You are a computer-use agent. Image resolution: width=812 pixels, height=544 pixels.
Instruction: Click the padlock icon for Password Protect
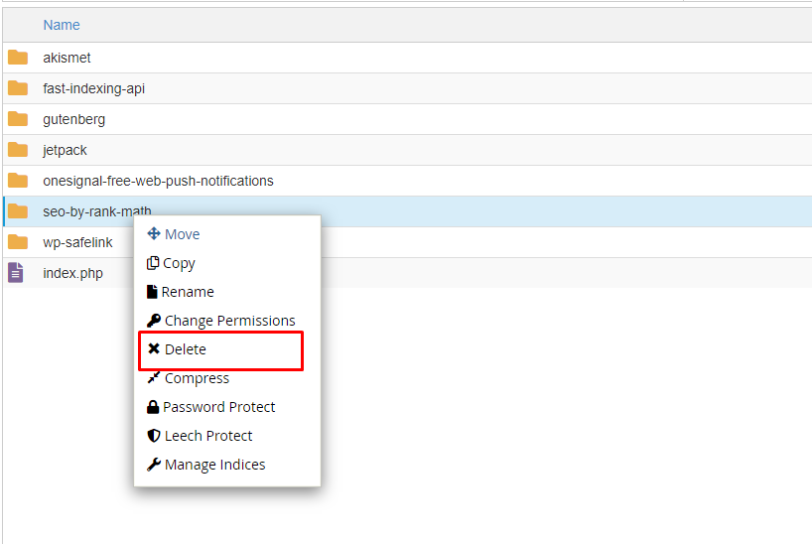153,407
